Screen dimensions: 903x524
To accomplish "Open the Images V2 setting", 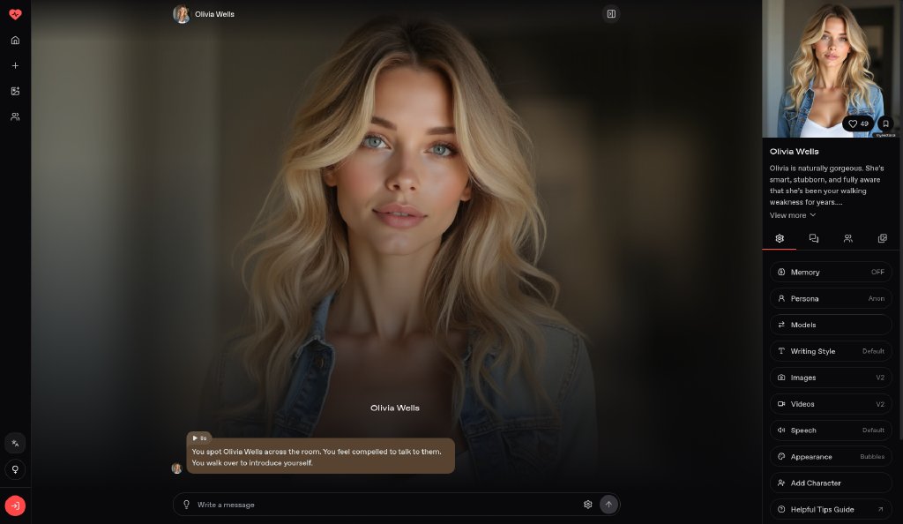I will pyautogui.click(x=831, y=378).
